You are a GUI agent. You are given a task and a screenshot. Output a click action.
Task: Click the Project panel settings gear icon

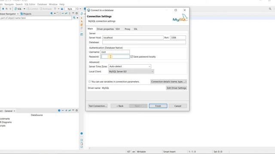click(x=59, y=110)
